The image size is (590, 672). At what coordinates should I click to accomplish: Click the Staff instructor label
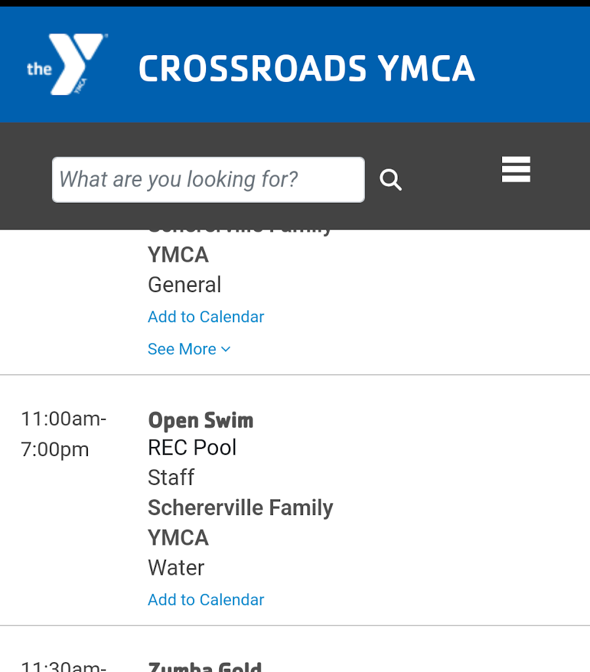(171, 478)
